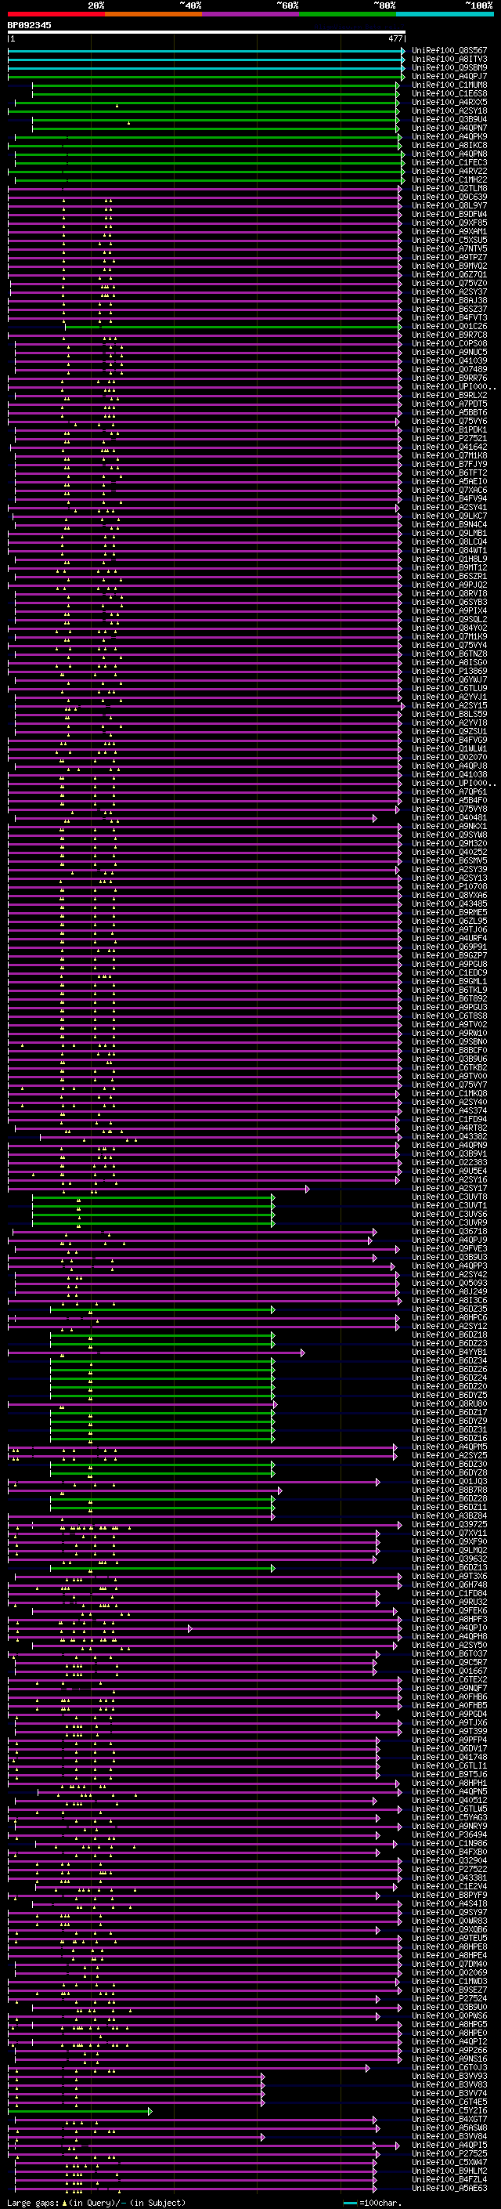Open hit UniRef100_Q3B9U4
This screenshot has height=2209, width=501.
tap(449, 119)
